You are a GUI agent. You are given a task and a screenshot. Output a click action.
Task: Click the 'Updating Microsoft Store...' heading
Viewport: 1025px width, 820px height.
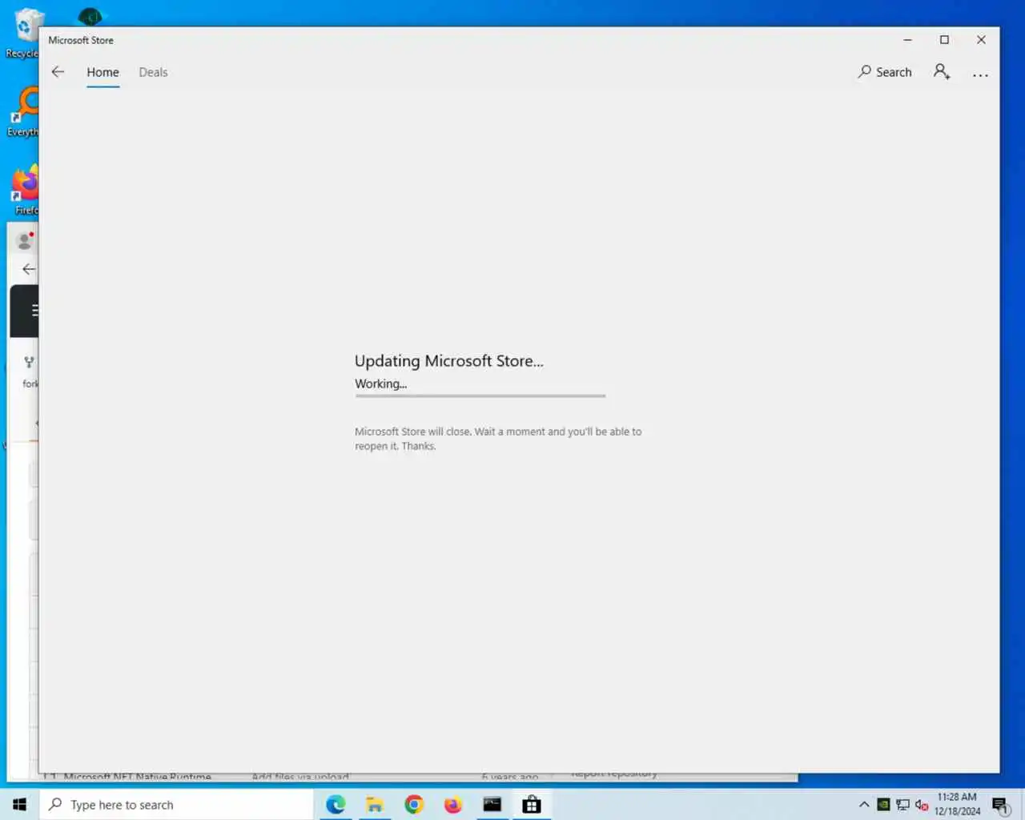point(448,361)
